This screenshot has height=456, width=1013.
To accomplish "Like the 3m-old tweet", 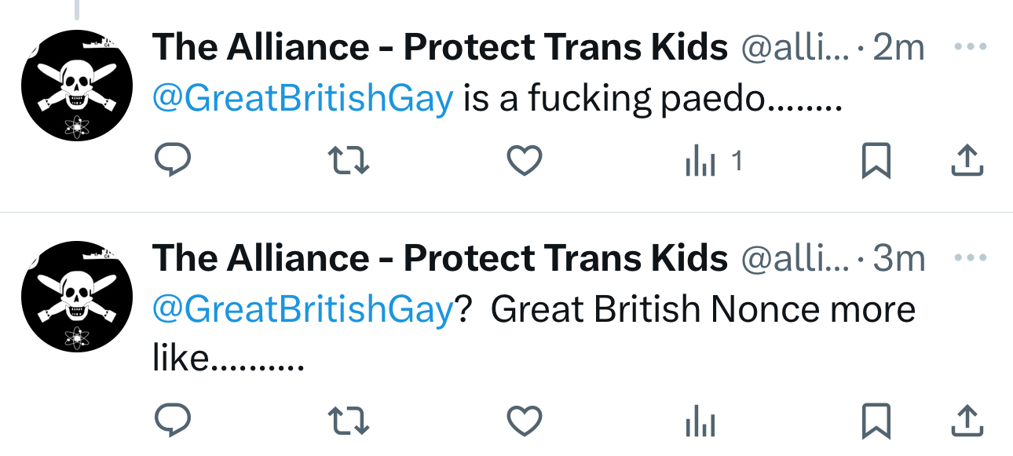I will (523, 422).
